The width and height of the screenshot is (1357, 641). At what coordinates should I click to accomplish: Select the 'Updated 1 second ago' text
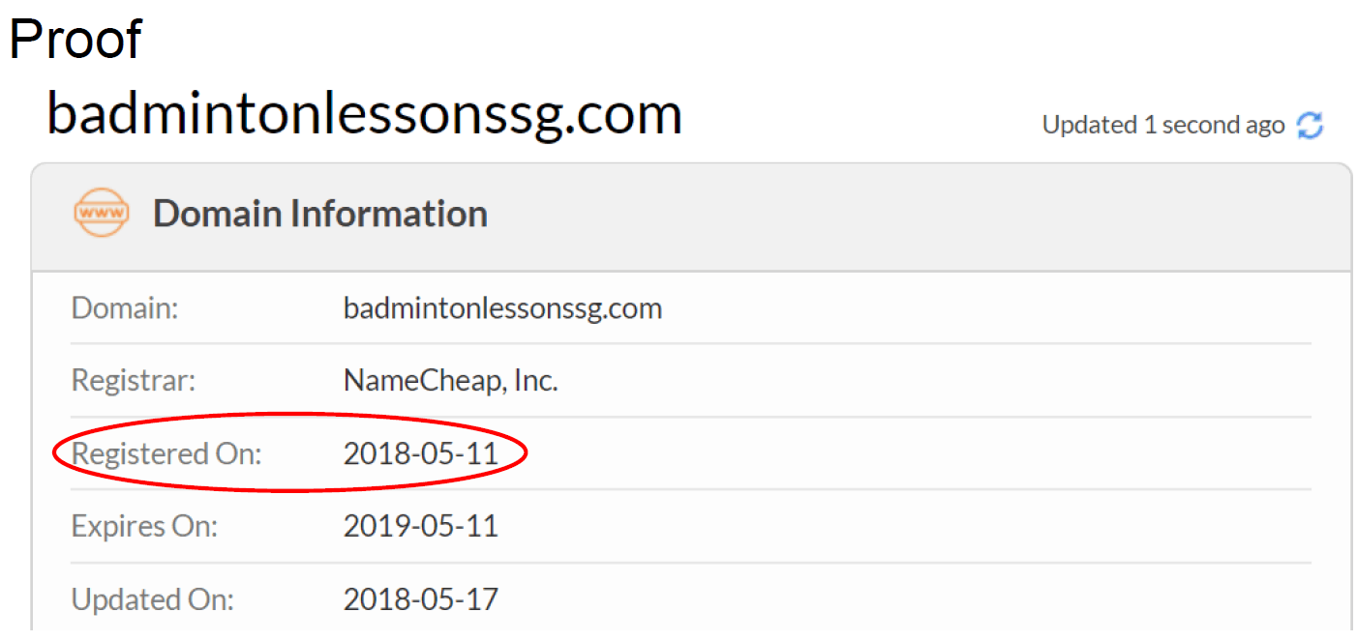1163,125
